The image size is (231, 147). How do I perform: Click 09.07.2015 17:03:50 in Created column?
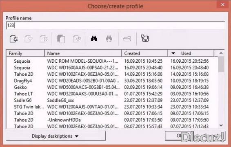click(x=143, y=120)
